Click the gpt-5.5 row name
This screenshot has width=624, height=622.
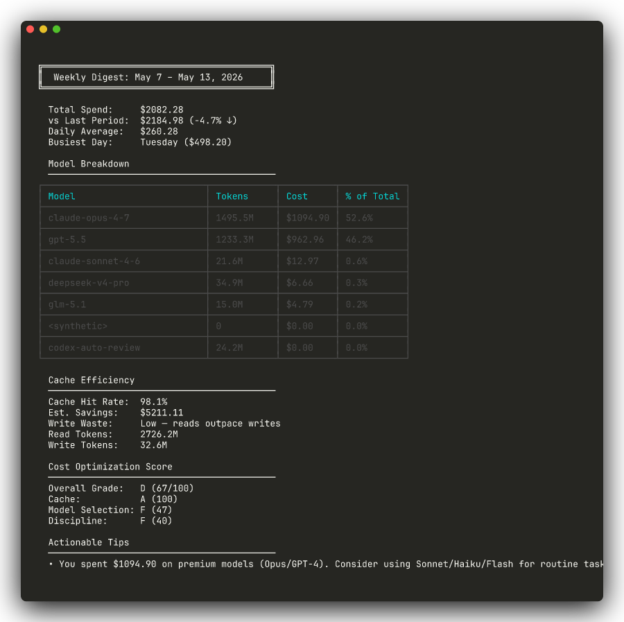[67, 239]
